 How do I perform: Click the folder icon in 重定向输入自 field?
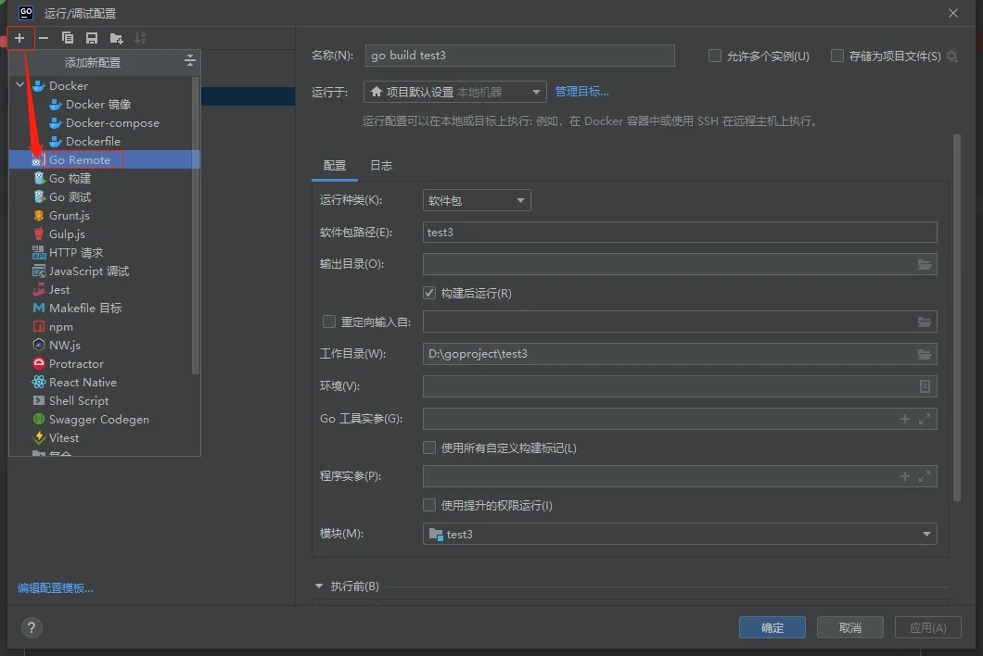924,322
